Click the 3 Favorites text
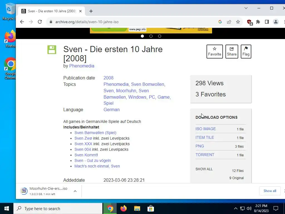This screenshot has width=285, height=214. [210, 94]
